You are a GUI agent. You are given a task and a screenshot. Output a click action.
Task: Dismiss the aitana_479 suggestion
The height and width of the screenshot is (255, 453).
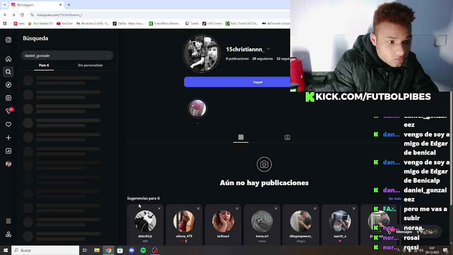tap(198, 209)
